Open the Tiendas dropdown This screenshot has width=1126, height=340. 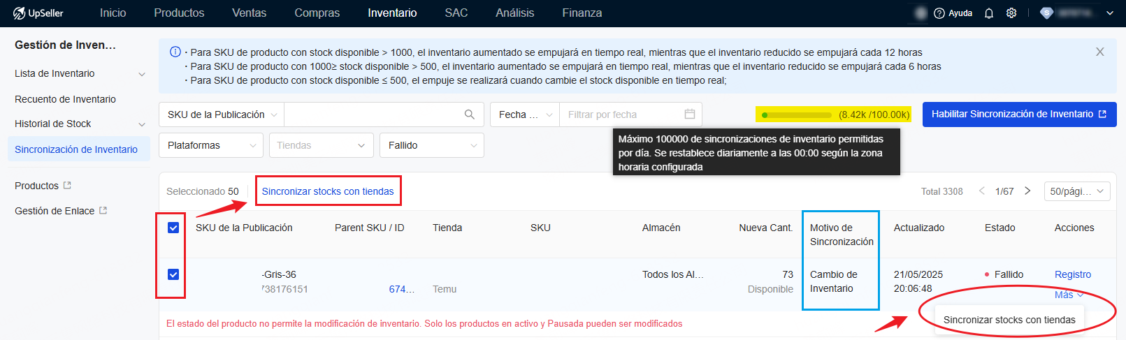click(322, 145)
